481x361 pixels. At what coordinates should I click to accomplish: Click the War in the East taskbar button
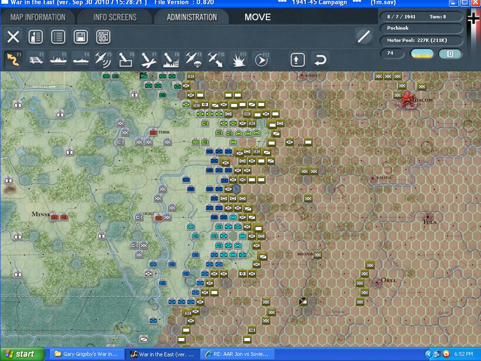163,354
